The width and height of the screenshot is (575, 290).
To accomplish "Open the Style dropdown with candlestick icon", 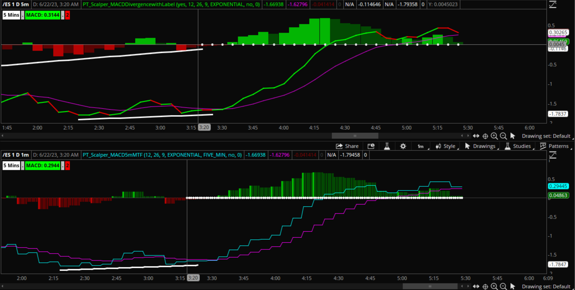I will tap(445, 146).
